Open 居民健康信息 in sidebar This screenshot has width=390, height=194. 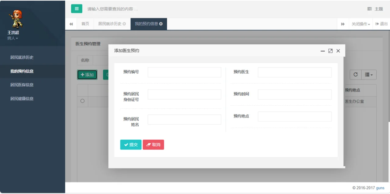[22, 98]
